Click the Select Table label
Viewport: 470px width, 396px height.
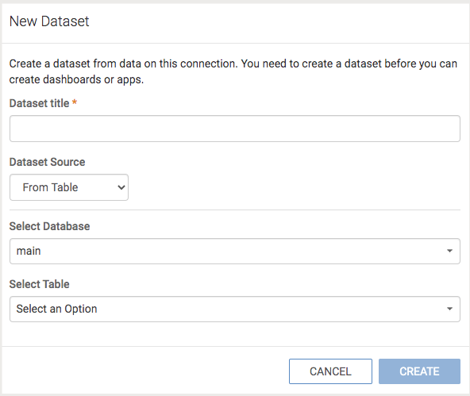click(x=39, y=284)
